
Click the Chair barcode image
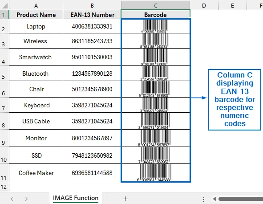pyautogui.click(x=154, y=89)
